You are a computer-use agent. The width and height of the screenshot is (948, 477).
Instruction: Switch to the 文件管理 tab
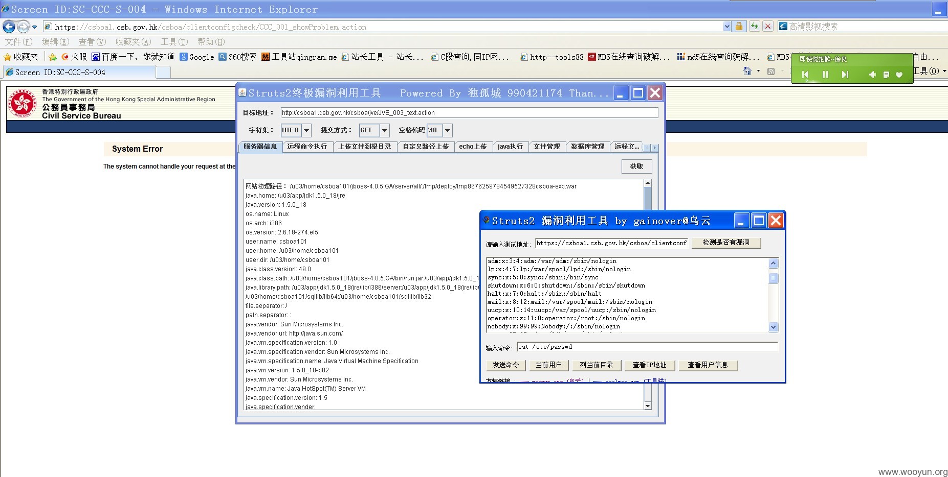coord(547,147)
